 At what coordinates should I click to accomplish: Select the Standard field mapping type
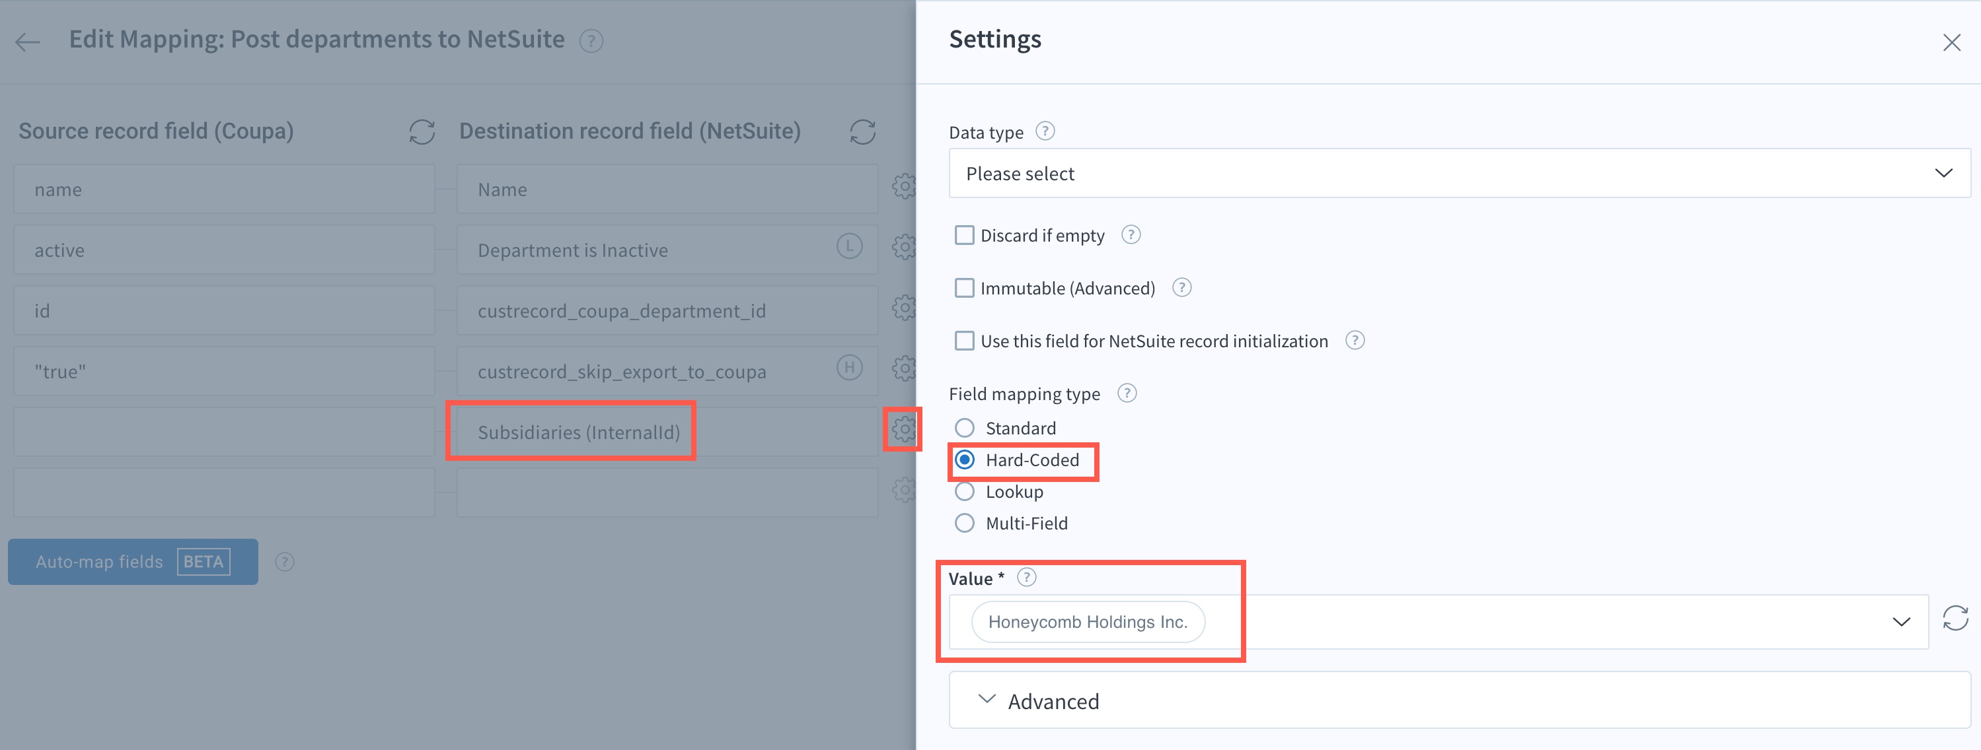point(964,428)
